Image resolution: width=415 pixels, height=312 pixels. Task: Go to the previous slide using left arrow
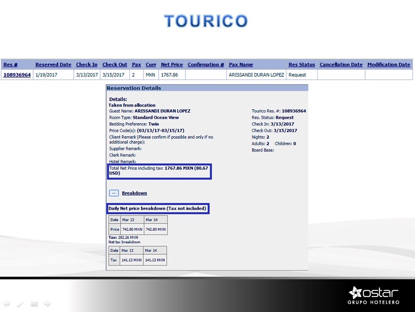[x=6, y=304]
